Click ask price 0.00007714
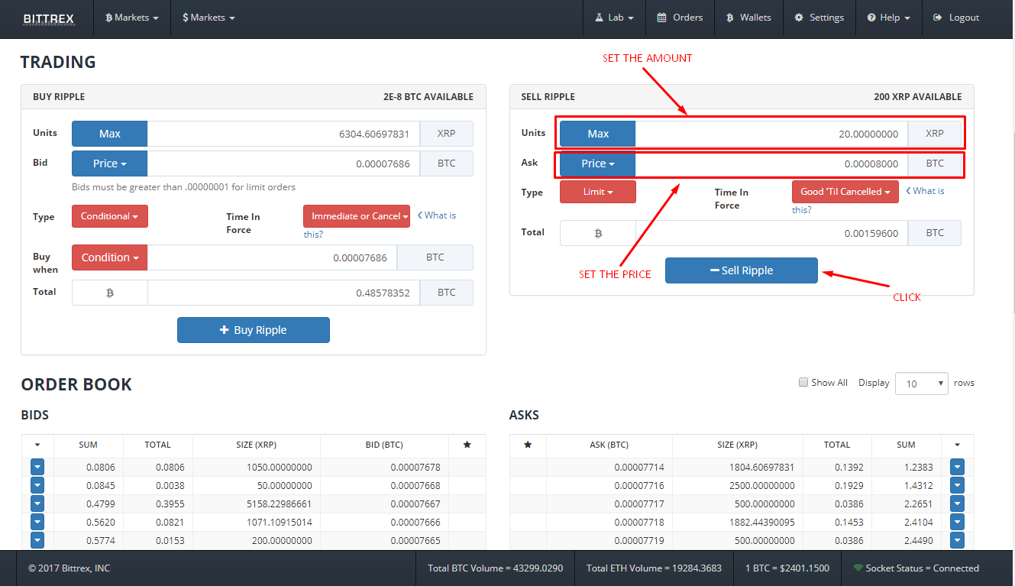The width and height of the screenshot is (1015, 586). [x=638, y=467]
